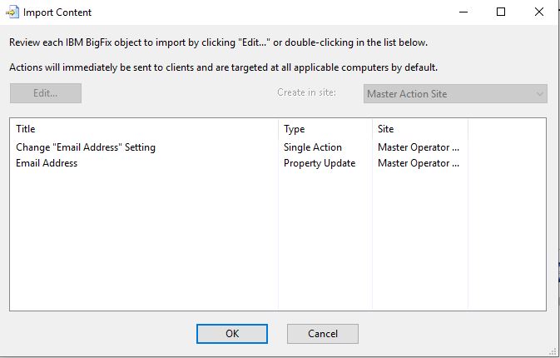Click the Edit... button

pyautogui.click(x=46, y=93)
